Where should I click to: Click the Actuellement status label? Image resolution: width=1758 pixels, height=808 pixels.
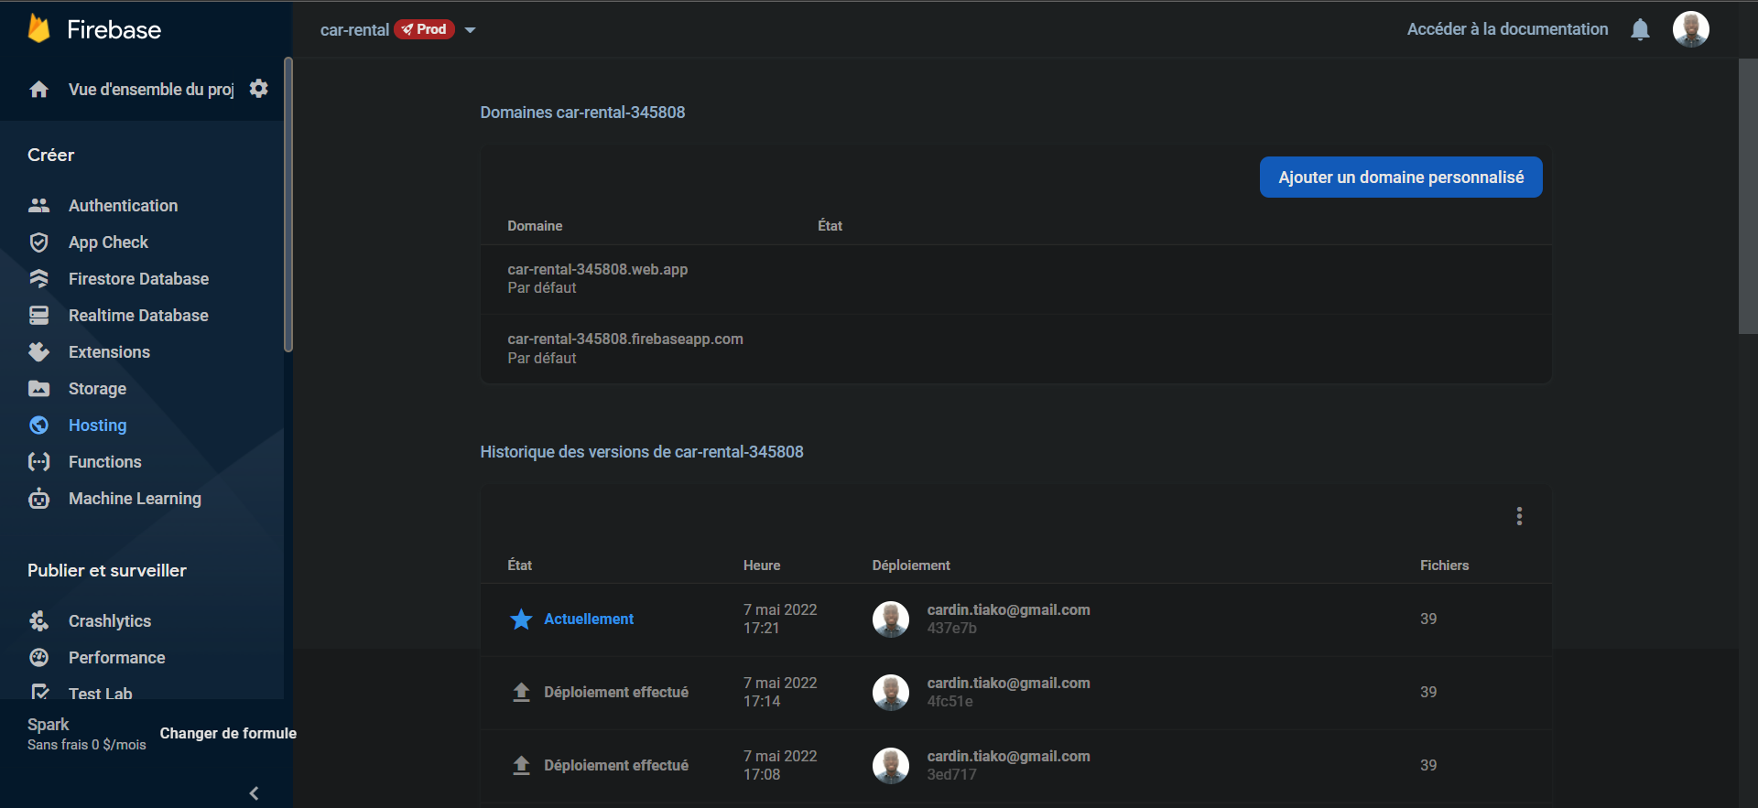(589, 619)
